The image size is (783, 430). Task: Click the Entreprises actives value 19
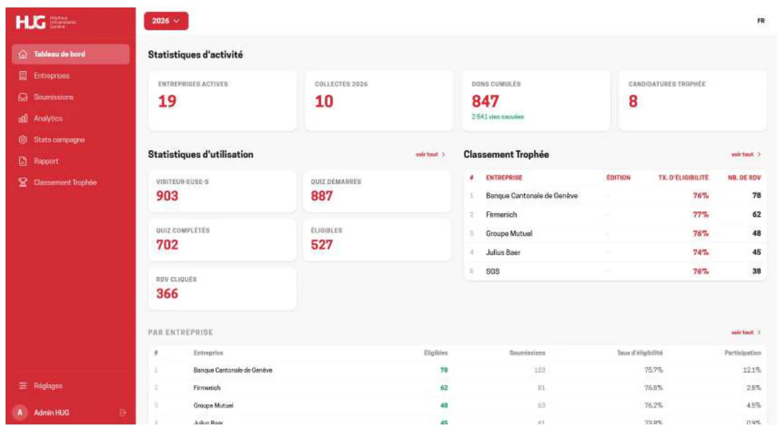[x=167, y=102]
